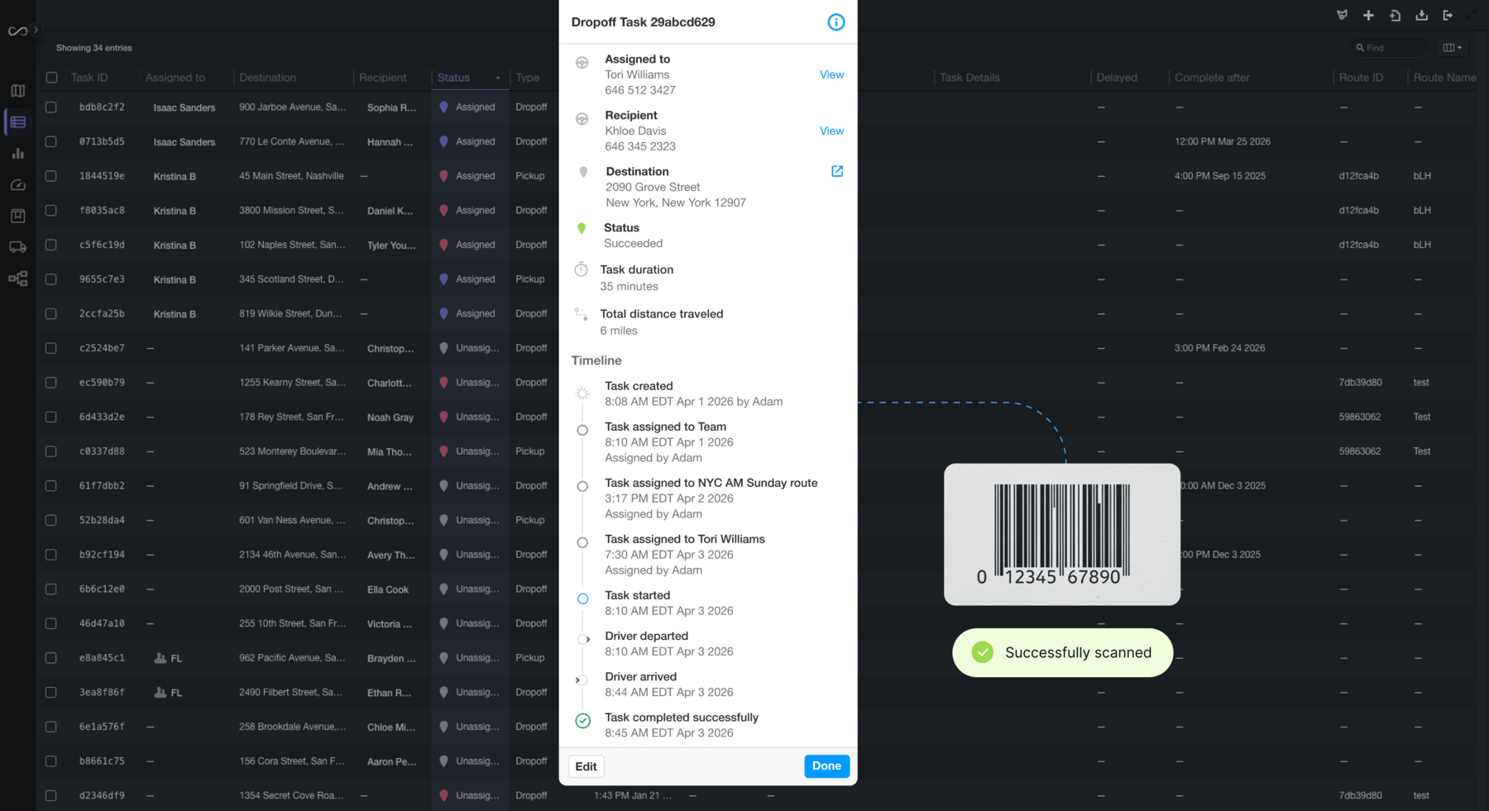The width and height of the screenshot is (1489, 811).
Task: Click the Task Details column header
Action: coord(970,78)
